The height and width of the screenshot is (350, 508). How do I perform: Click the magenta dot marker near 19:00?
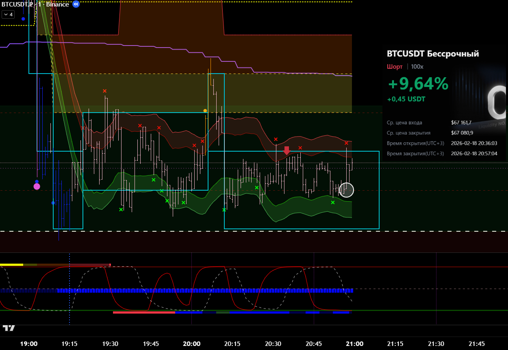(37, 187)
